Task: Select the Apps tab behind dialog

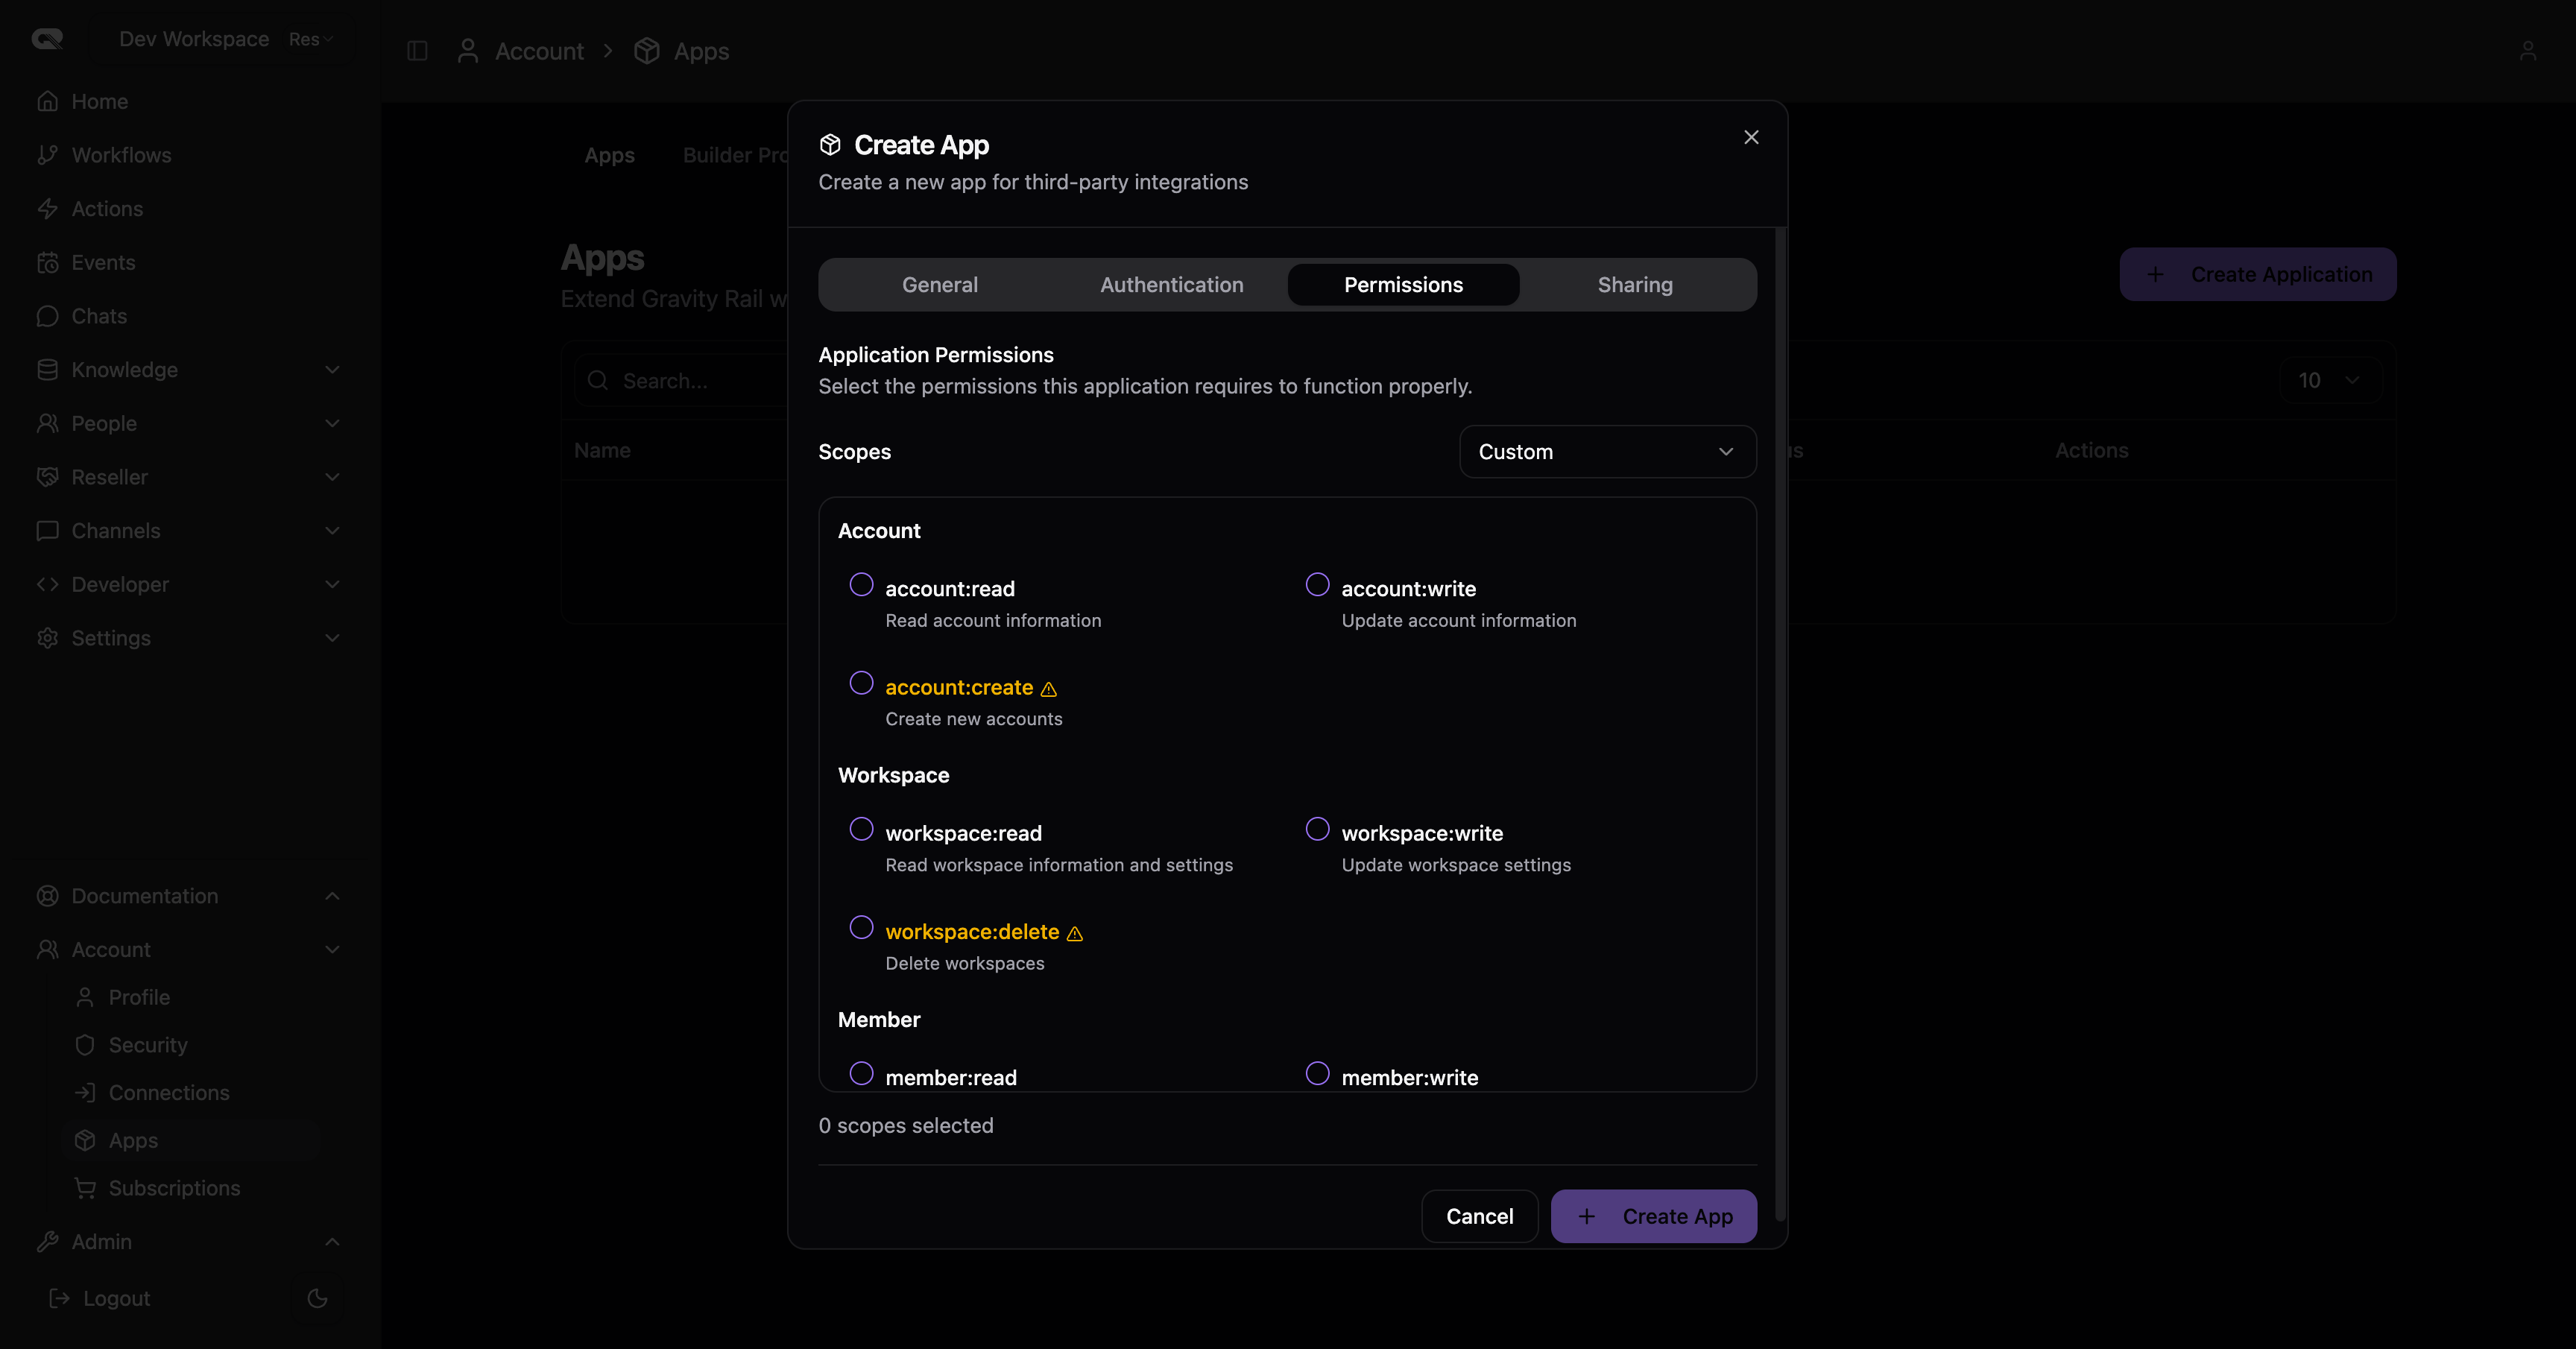Action: tap(609, 155)
